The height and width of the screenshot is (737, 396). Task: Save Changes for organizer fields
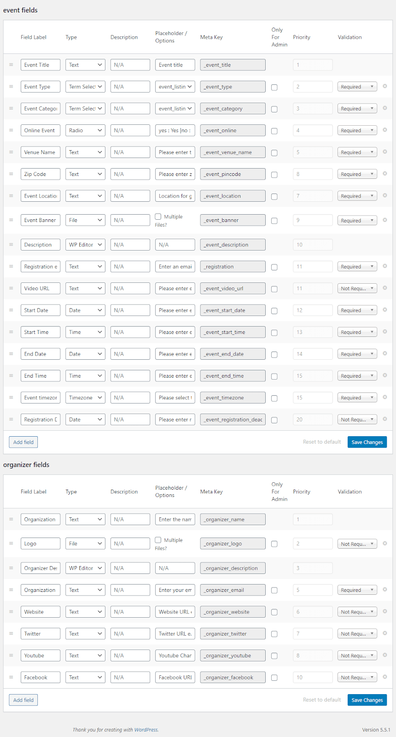367,700
